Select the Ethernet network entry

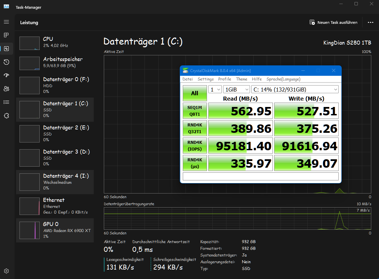(x=55, y=206)
